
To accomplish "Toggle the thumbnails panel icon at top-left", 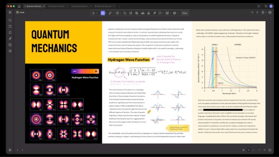I will 10,12.
